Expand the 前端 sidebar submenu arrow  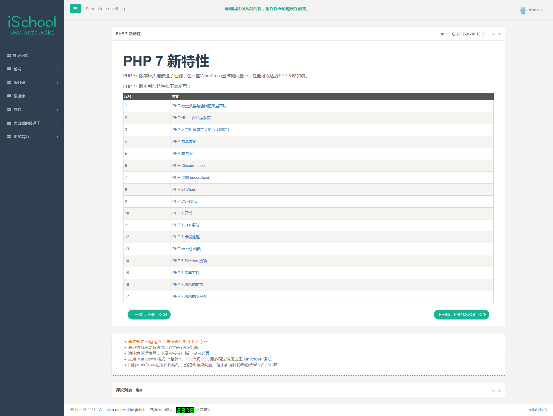click(58, 69)
